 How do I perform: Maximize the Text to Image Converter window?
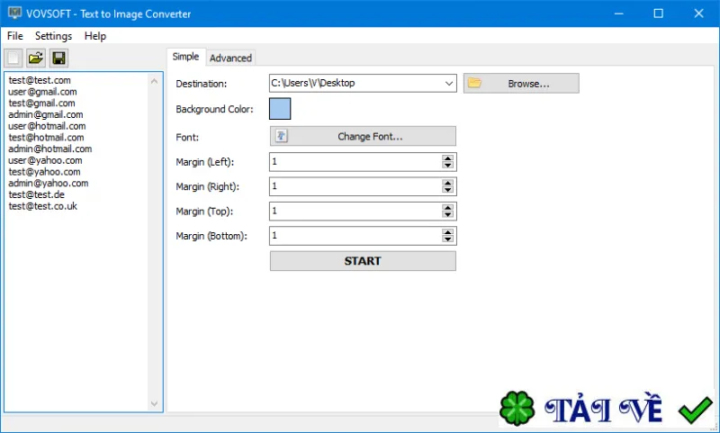[x=659, y=14]
